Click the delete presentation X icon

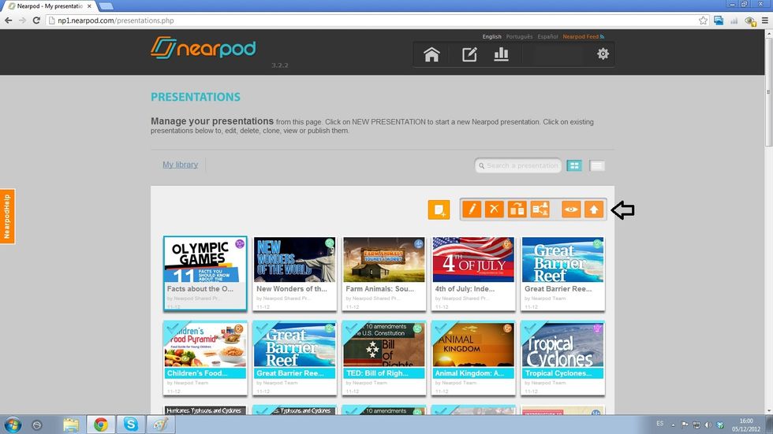(x=495, y=210)
